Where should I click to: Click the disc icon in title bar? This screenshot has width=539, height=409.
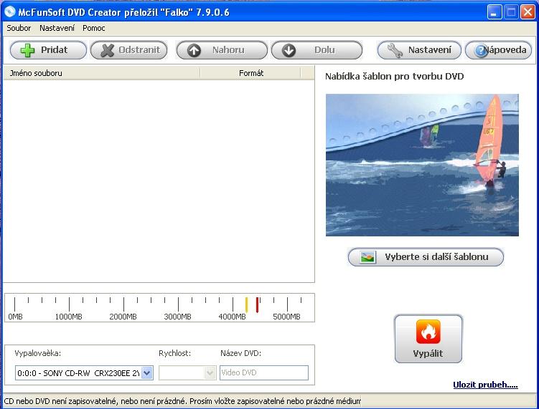(x=9, y=11)
